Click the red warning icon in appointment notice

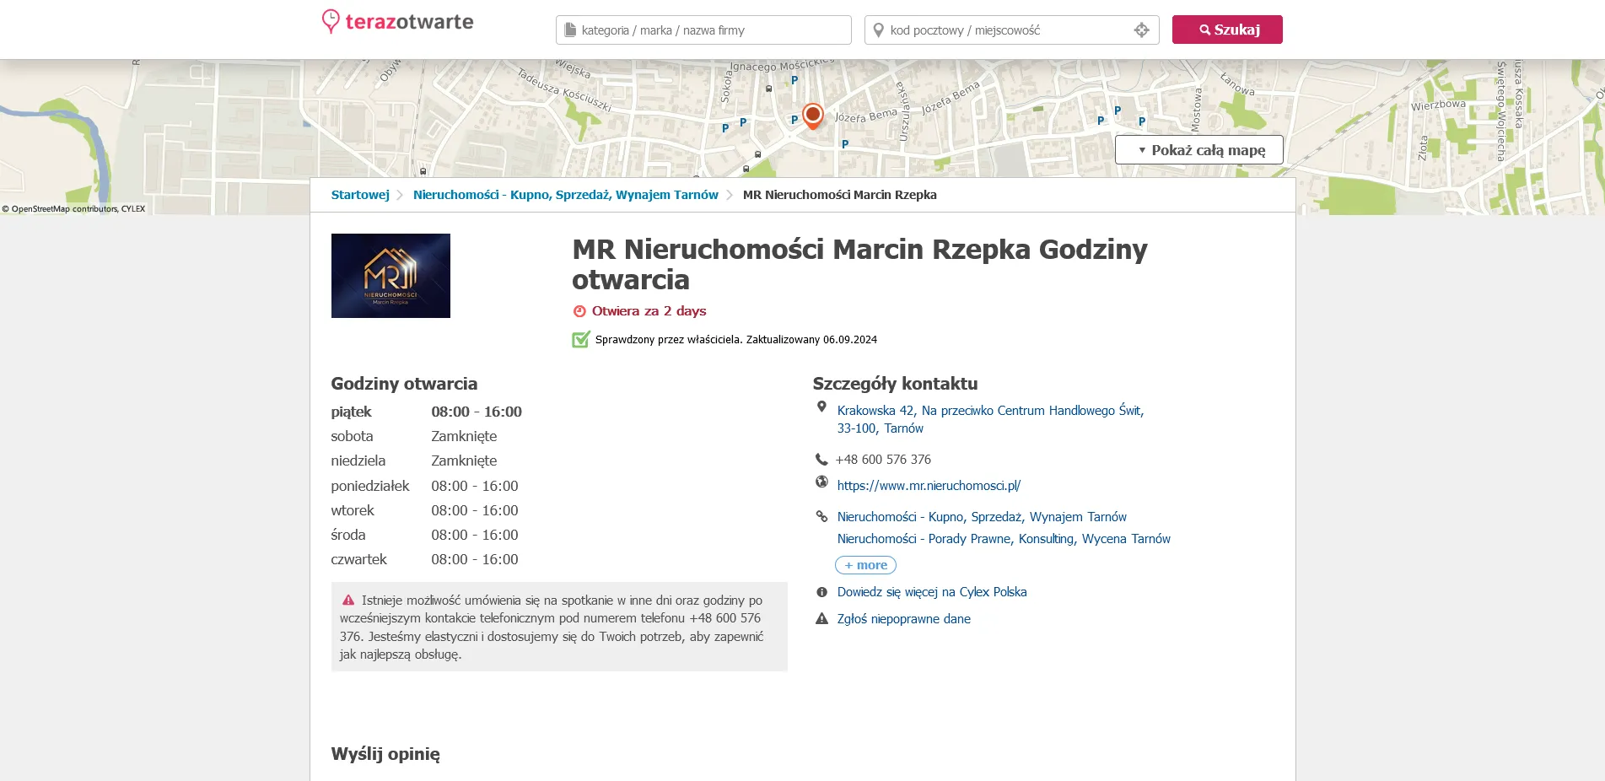[348, 601]
